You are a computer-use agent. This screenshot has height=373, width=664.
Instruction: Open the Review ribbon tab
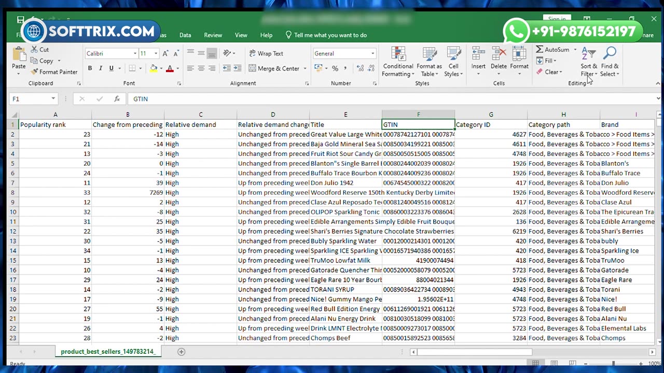click(x=213, y=35)
